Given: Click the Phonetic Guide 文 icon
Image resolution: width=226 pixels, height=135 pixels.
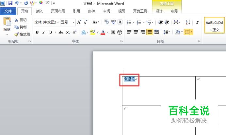Looking at the screenshot, I should tap(113, 22).
